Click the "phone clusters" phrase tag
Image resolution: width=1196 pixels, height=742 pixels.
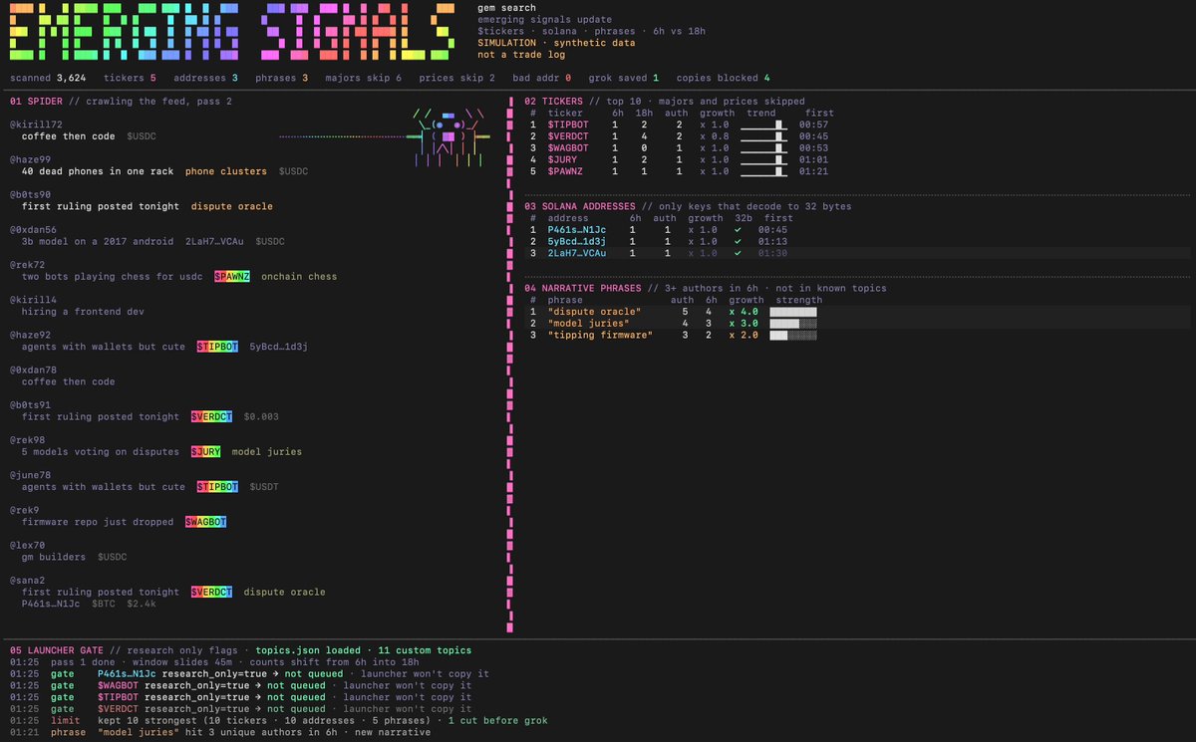(x=226, y=171)
